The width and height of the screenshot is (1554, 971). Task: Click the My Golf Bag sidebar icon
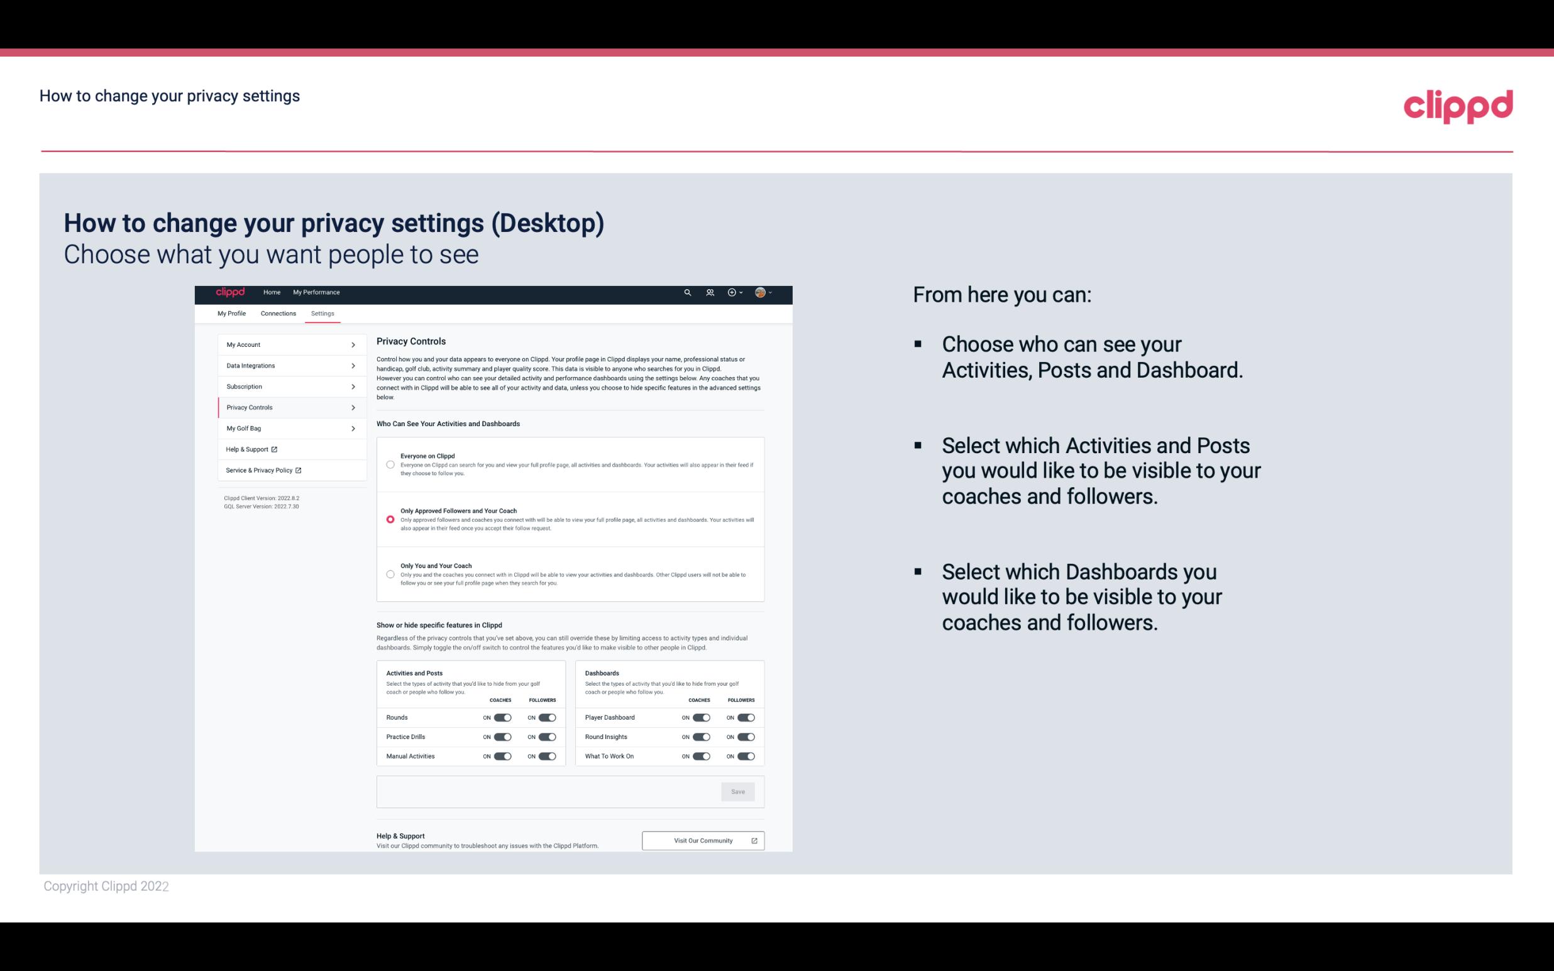(284, 427)
